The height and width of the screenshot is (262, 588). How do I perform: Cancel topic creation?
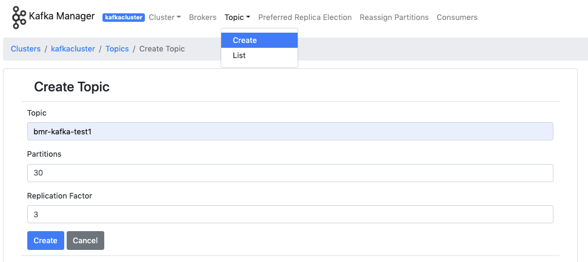[x=85, y=240]
